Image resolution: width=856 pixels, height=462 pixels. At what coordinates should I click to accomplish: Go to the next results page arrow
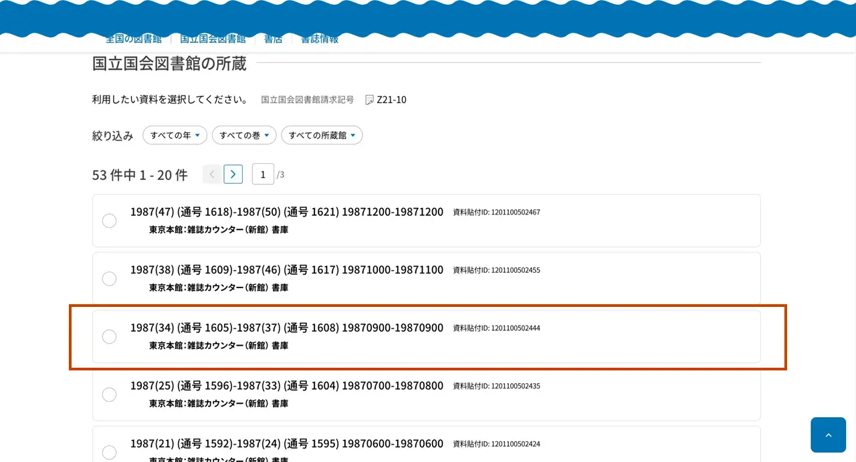click(233, 174)
